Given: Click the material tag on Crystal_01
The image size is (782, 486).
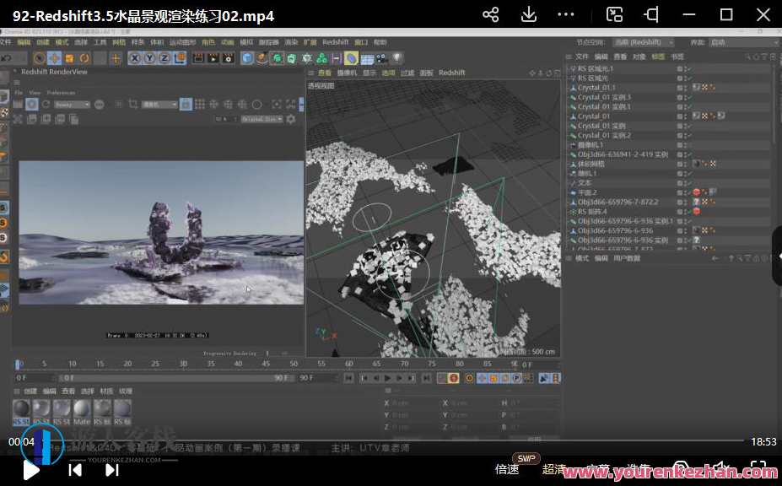Looking at the screenshot, I should [703, 115].
